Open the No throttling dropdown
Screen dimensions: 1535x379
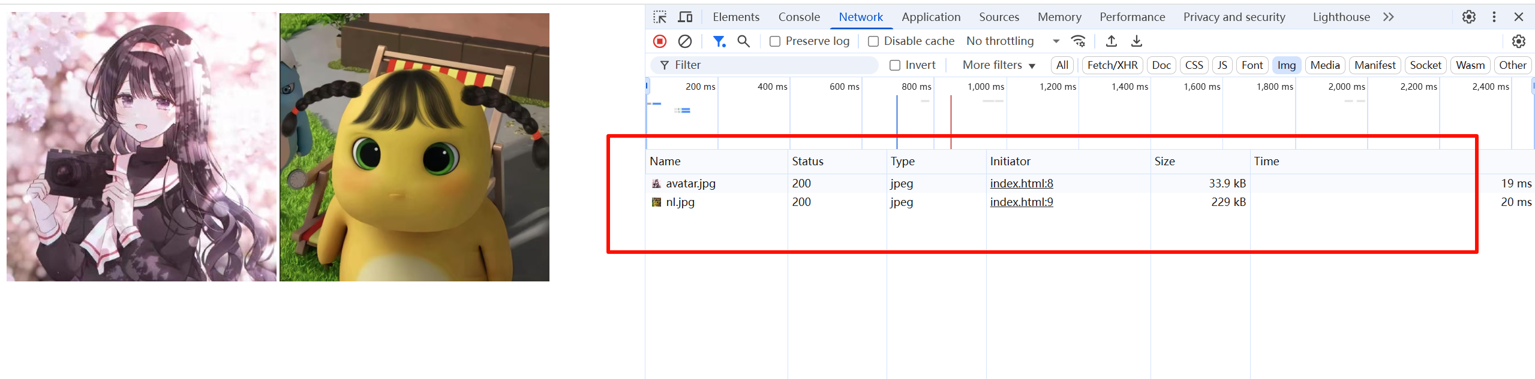coord(1013,41)
